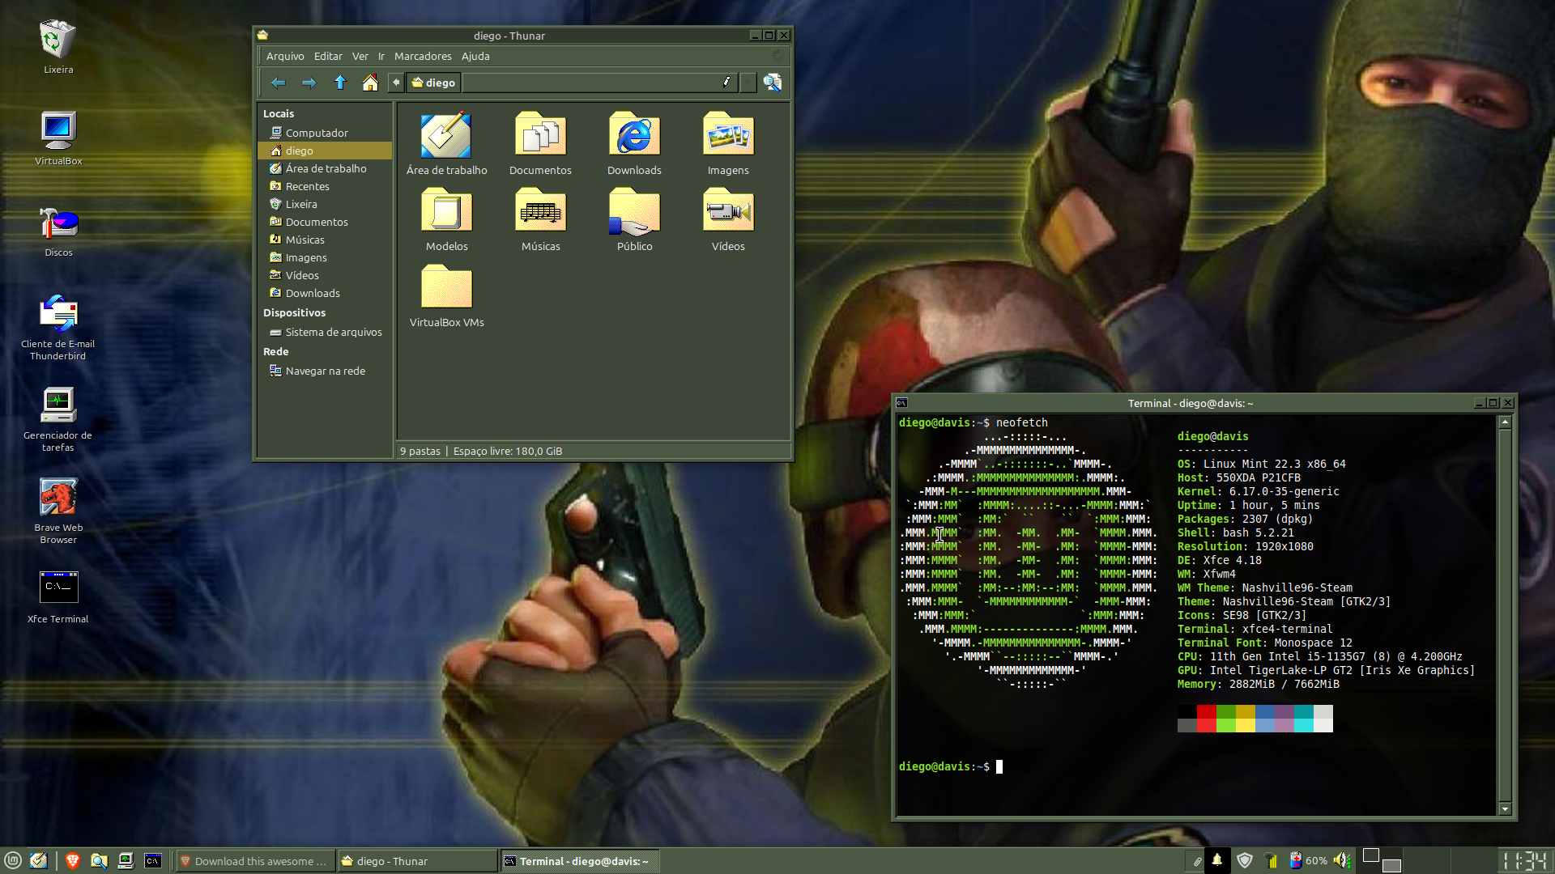Viewport: 1555px width, 874px height.
Task: Select Computador in Thunar sidebar
Action: tap(325, 133)
